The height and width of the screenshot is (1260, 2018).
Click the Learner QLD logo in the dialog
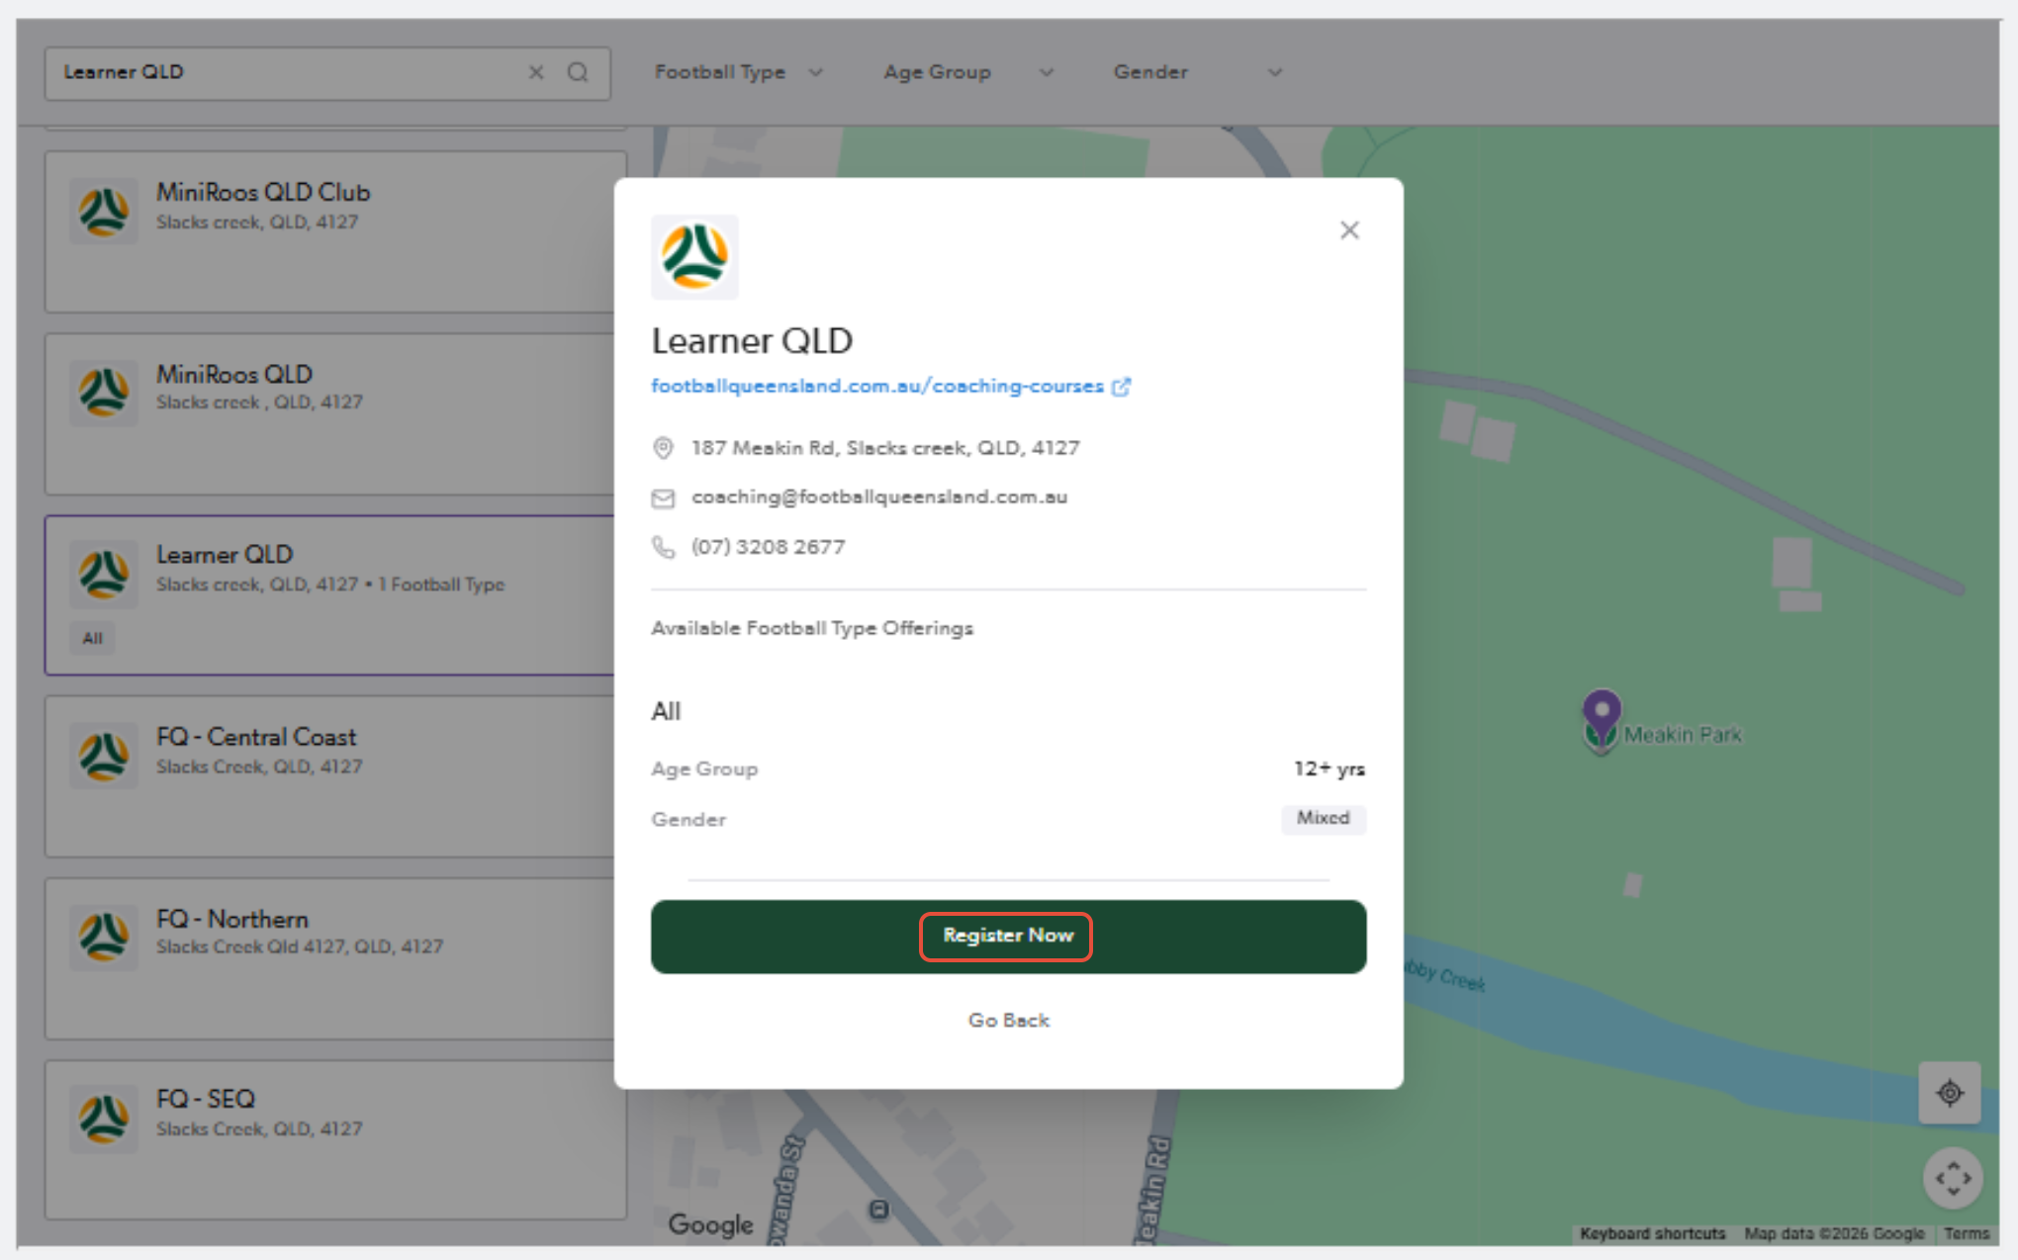[x=694, y=256]
